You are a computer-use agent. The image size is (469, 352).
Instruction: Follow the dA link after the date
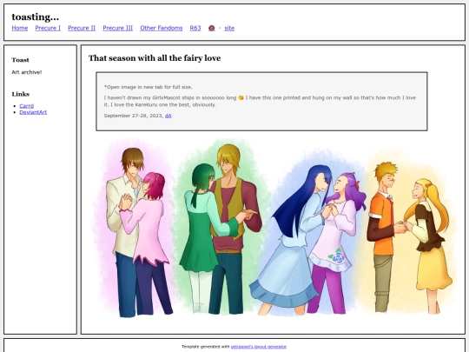pos(168,116)
